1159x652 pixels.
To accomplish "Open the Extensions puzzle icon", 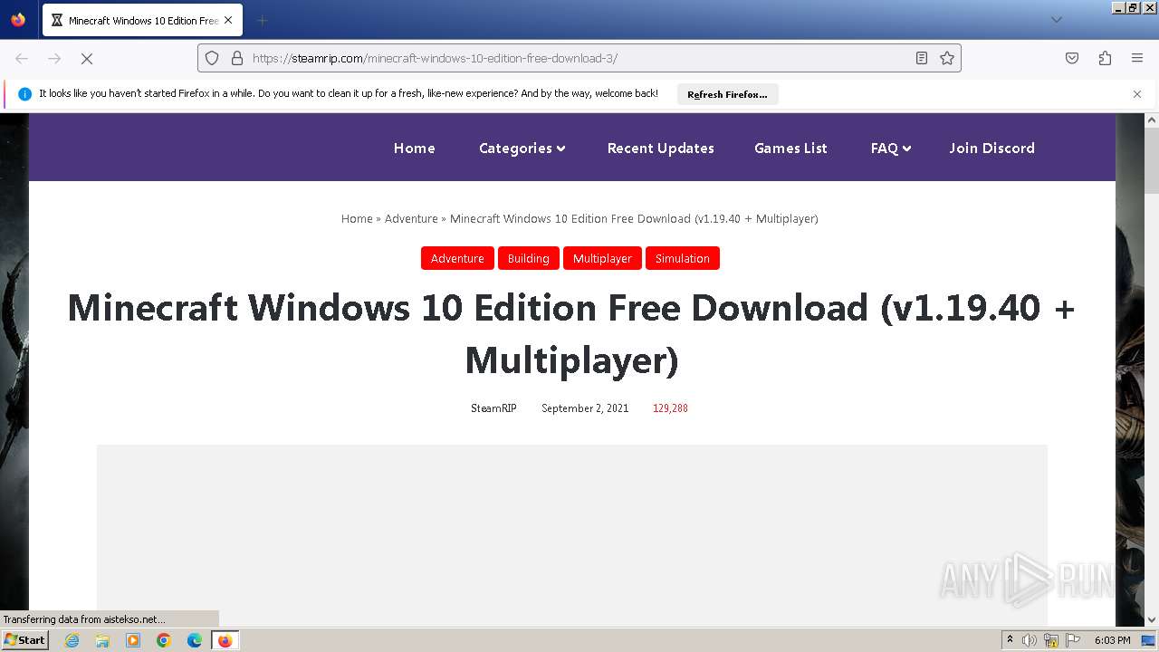I will pos(1105,58).
